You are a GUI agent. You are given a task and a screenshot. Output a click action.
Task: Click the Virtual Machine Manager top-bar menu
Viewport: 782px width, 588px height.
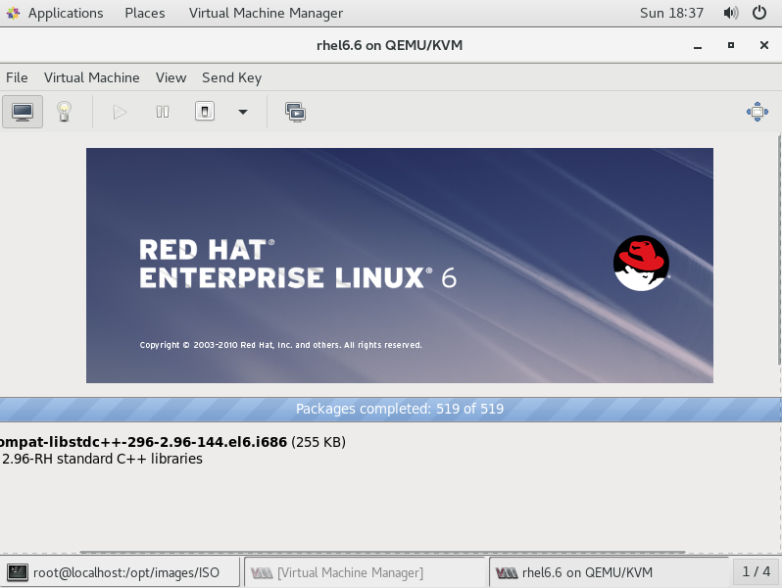tap(266, 13)
